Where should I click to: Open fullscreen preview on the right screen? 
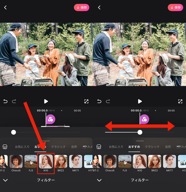coord(180,101)
